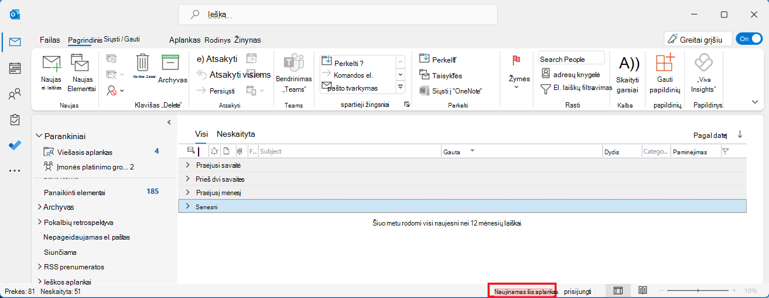Adjust the zoom slider in status bar
The width and height of the screenshot is (769, 298).
697,290
